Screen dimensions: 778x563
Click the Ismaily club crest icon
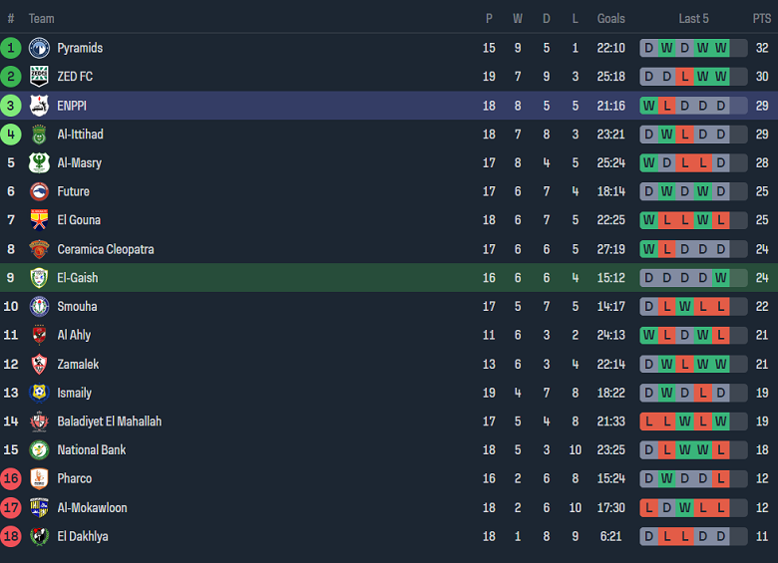[x=39, y=393]
